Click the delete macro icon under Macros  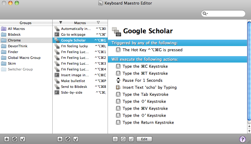click(x=68, y=139)
